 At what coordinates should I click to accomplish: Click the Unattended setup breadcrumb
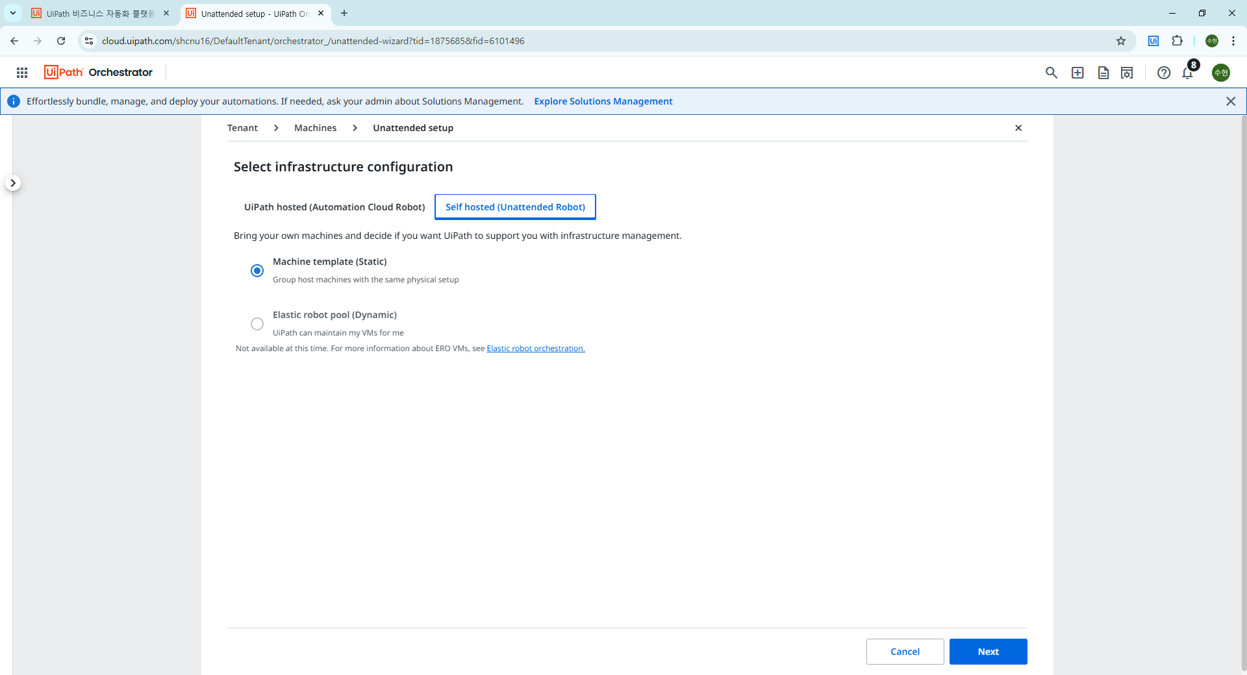413,128
